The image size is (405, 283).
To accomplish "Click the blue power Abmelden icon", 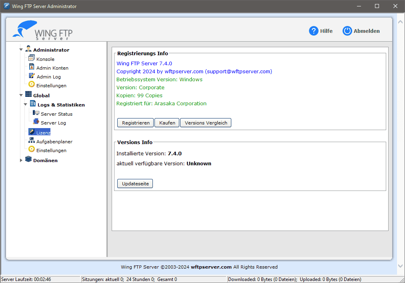I will pyautogui.click(x=347, y=31).
